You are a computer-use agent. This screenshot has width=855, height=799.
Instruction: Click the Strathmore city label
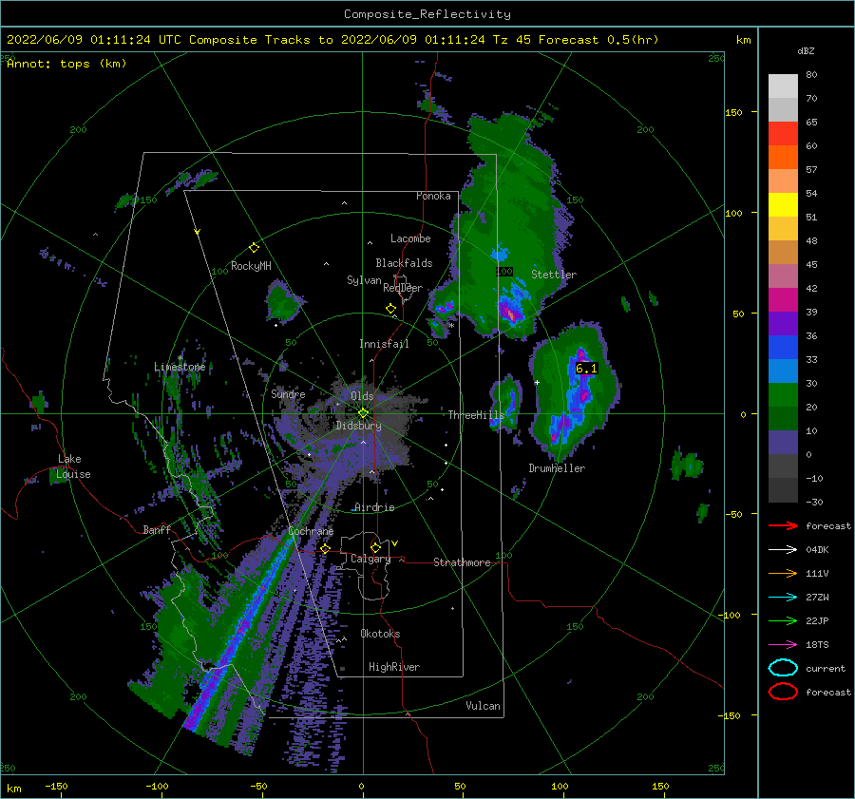tap(462, 562)
